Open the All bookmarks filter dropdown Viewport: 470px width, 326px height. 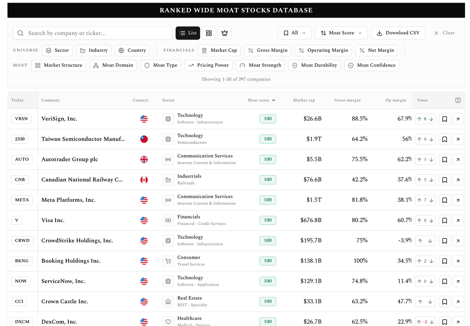(295, 33)
